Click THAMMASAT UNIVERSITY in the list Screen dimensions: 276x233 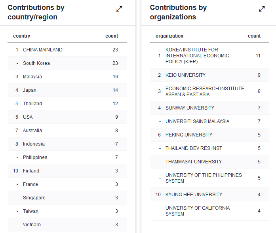(x=209, y=162)
